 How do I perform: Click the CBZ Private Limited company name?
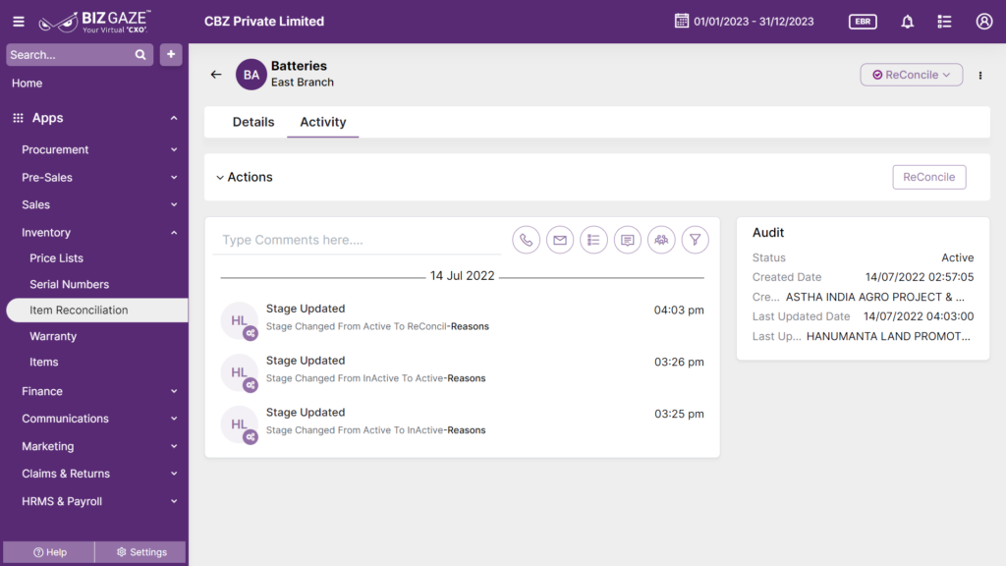pos(264,22)
